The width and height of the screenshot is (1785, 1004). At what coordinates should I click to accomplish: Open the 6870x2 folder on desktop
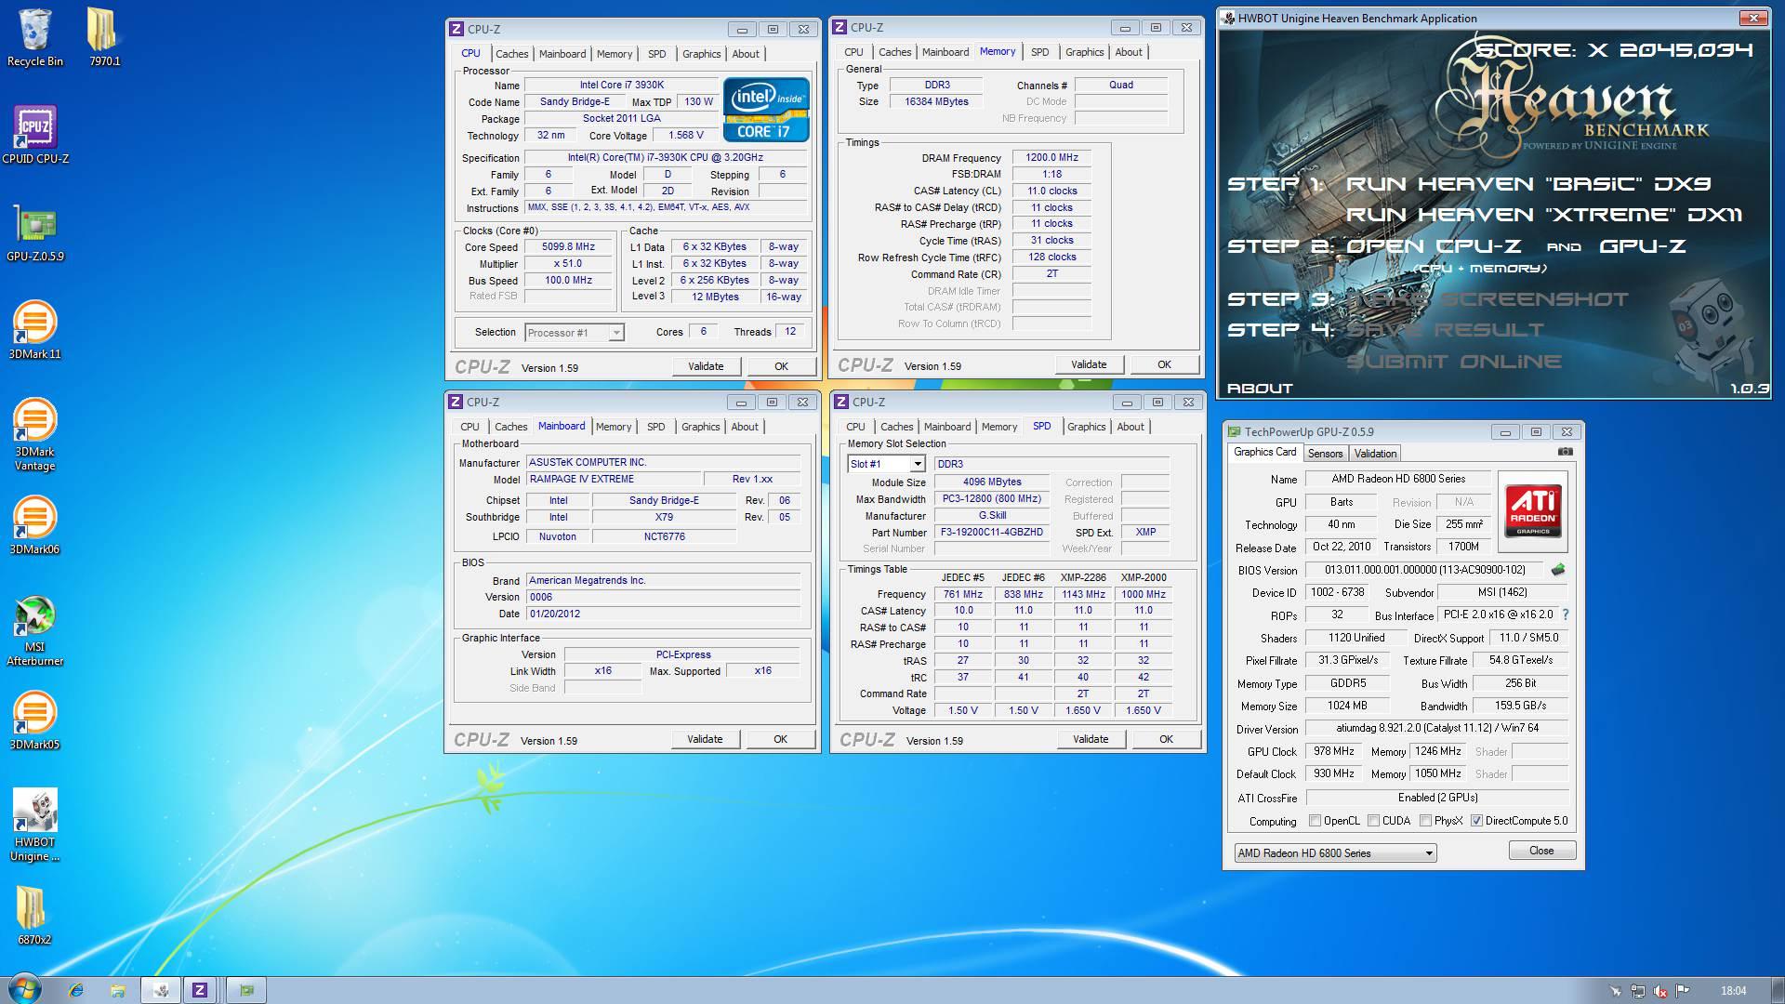(34, 916)
